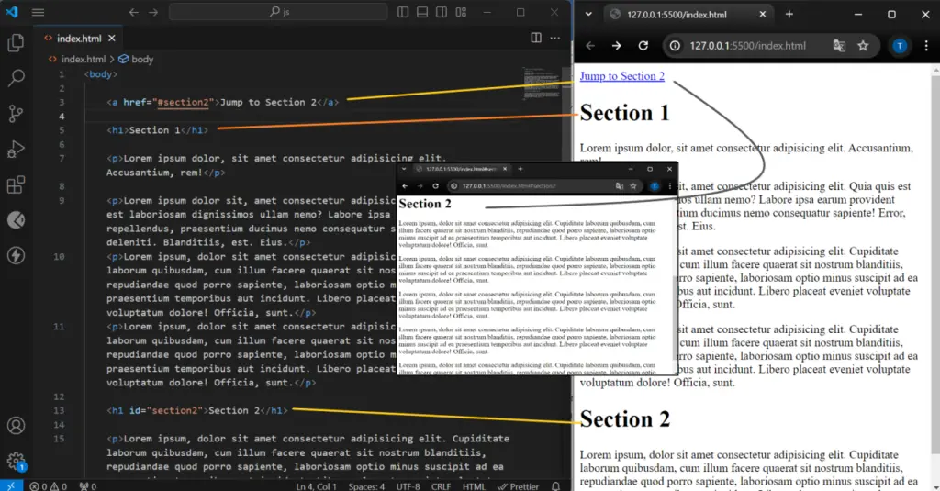The image size is (940, 491).
Task: Open the Source Control view
Action: pos(17,113)
